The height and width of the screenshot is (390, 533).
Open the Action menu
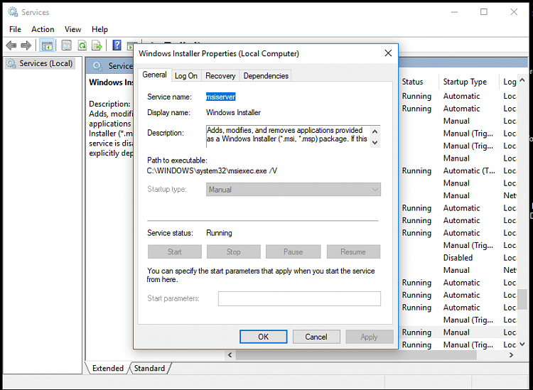[x=43, y=29]
